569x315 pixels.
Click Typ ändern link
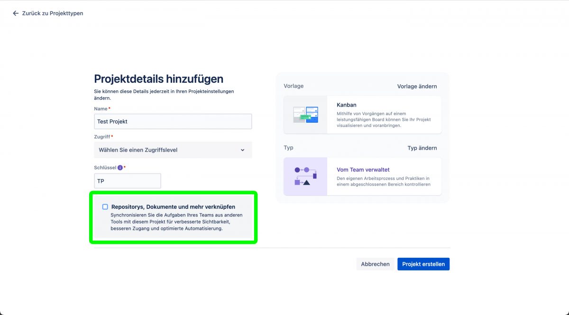tap(422, 148)
